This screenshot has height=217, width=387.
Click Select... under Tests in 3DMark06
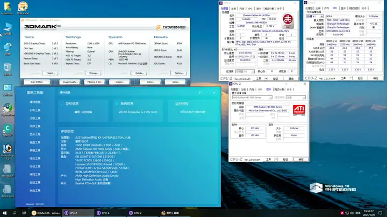coord(51,73)
